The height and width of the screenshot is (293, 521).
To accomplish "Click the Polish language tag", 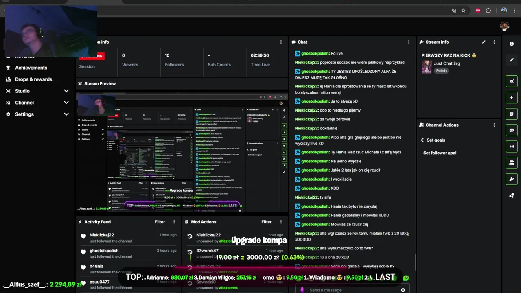I will (x=441, y=70).
